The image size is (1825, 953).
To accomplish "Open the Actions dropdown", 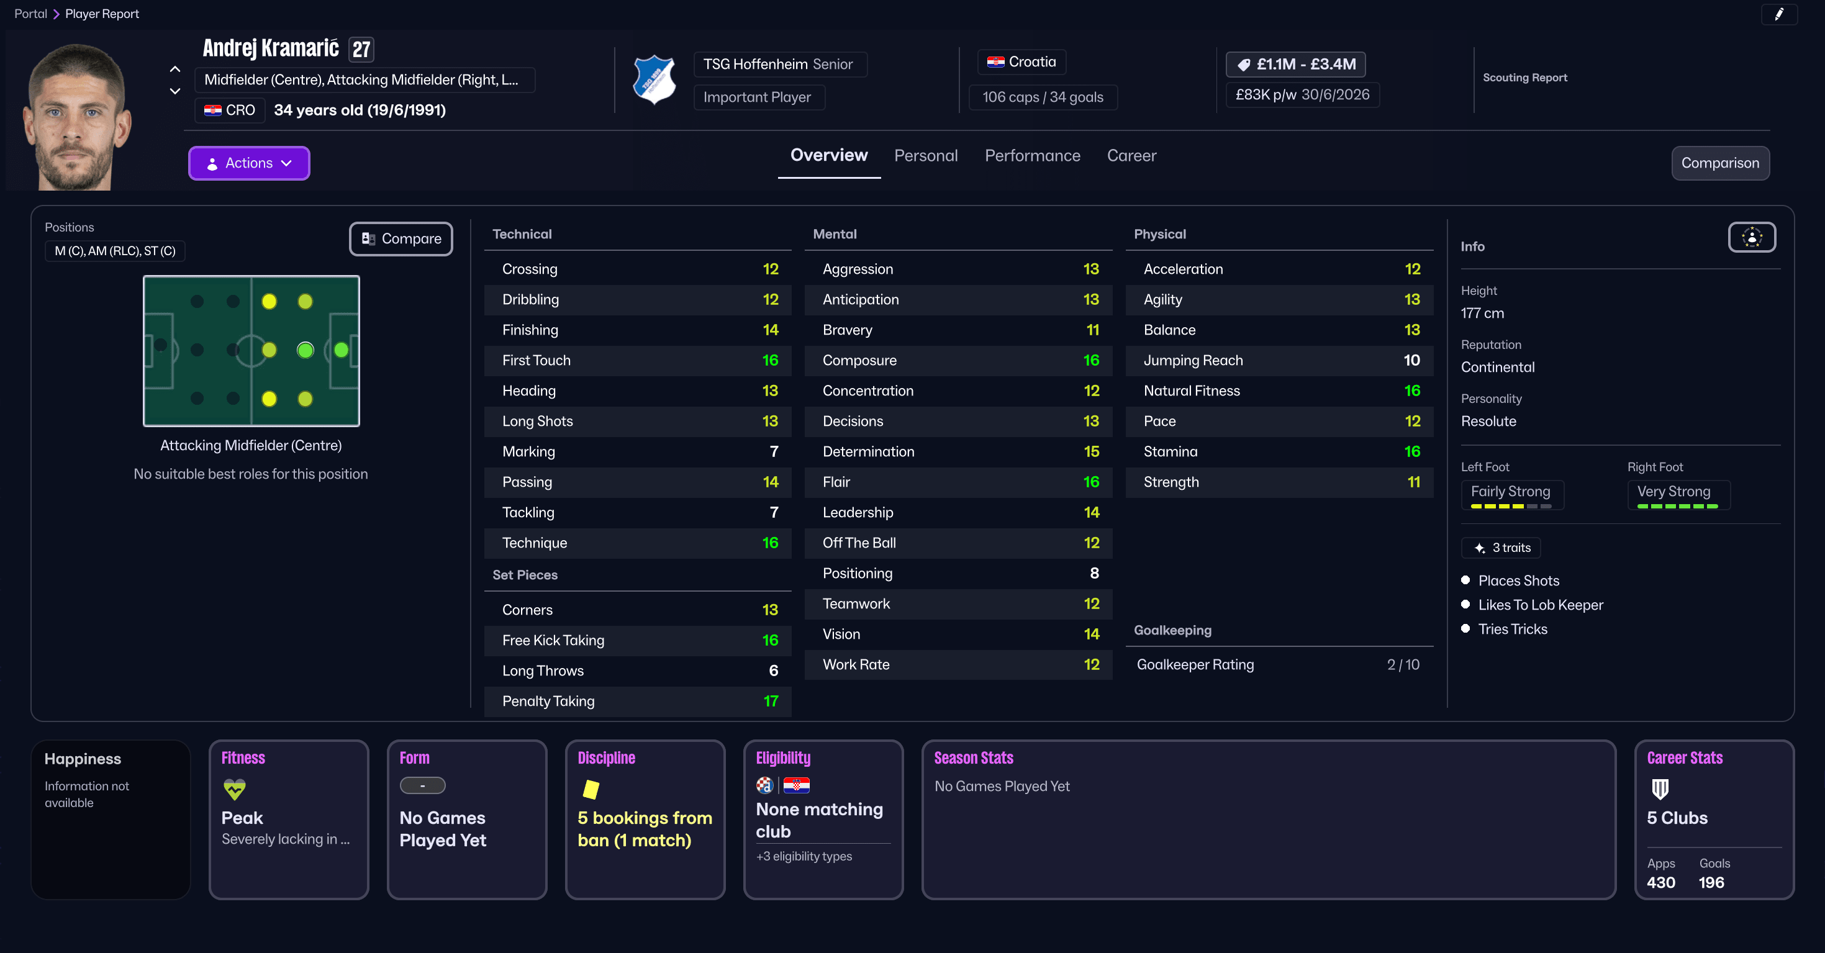I will tap(248, 163).
